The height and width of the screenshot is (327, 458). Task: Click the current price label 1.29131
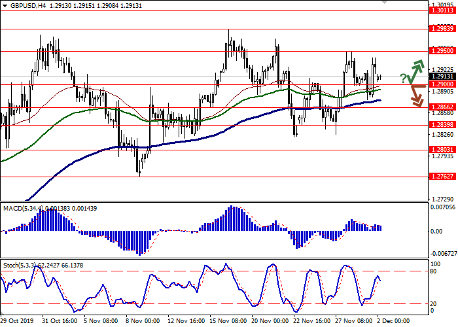[442, 76]
